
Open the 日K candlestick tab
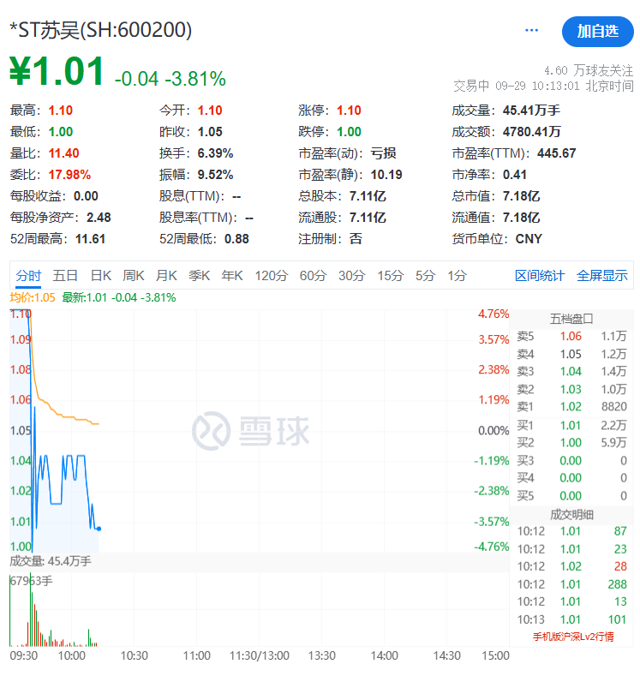pyautogui.click(x=101, y=275)
